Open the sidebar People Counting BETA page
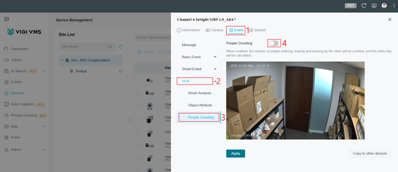The height and width of the screenshot is (172, 398). (x=25, y=115)
